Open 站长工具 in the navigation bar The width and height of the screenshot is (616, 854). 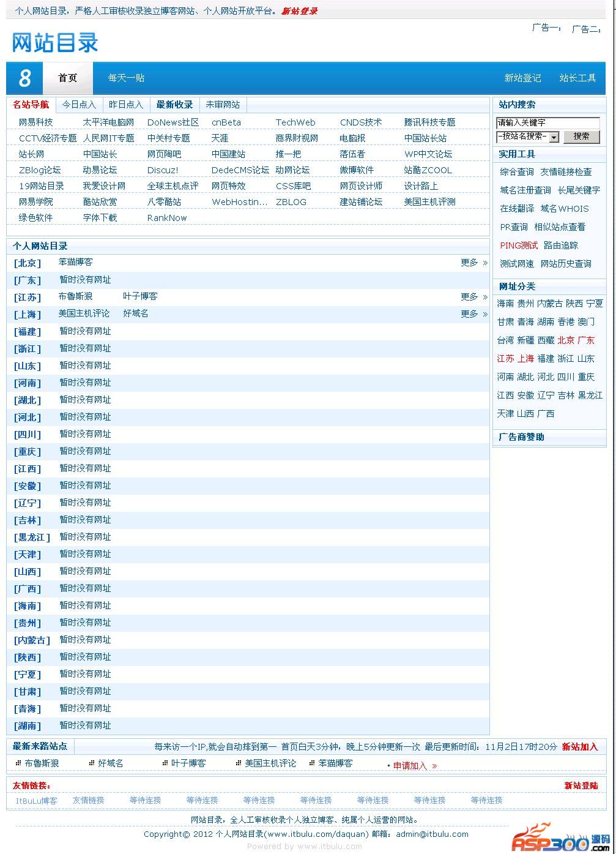tap(577, 78)
